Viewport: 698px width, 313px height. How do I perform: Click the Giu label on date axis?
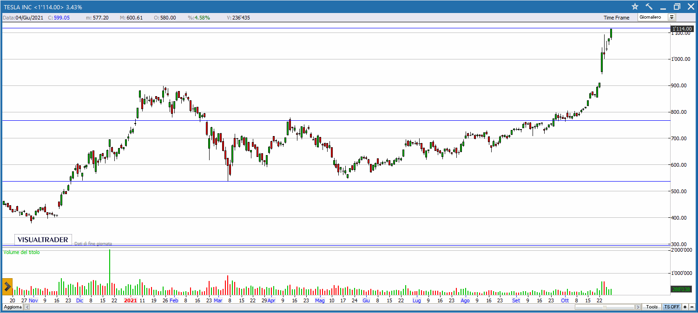pos(366,300)
